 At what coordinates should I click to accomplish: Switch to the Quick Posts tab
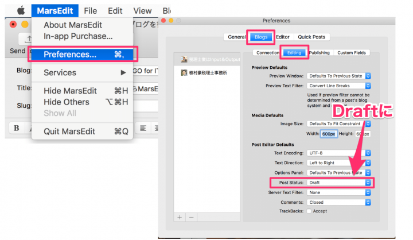click(x=311, y=37)
